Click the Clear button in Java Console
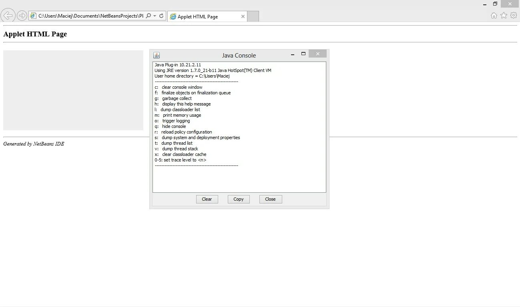This screenshot has height=307, width=520. coord(207,199)
